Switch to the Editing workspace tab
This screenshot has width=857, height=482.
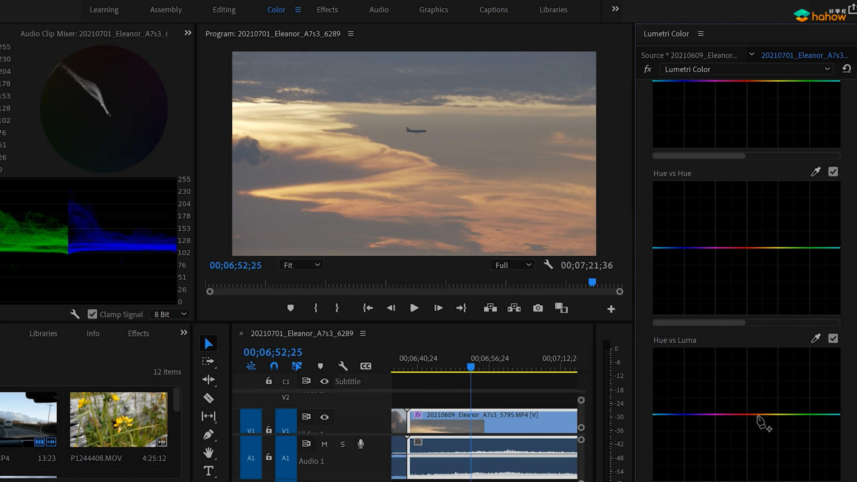224,10
